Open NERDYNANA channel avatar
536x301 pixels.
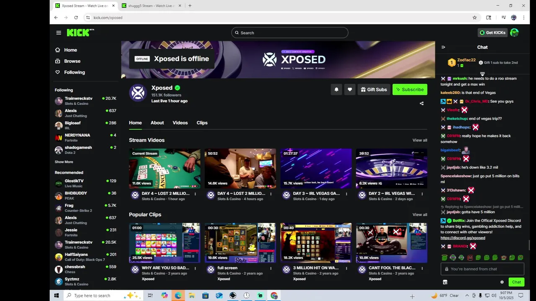[59, 138]
